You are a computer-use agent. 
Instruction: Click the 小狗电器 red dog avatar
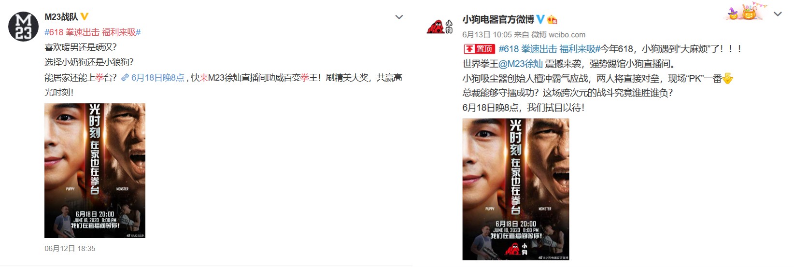point(439,27)
